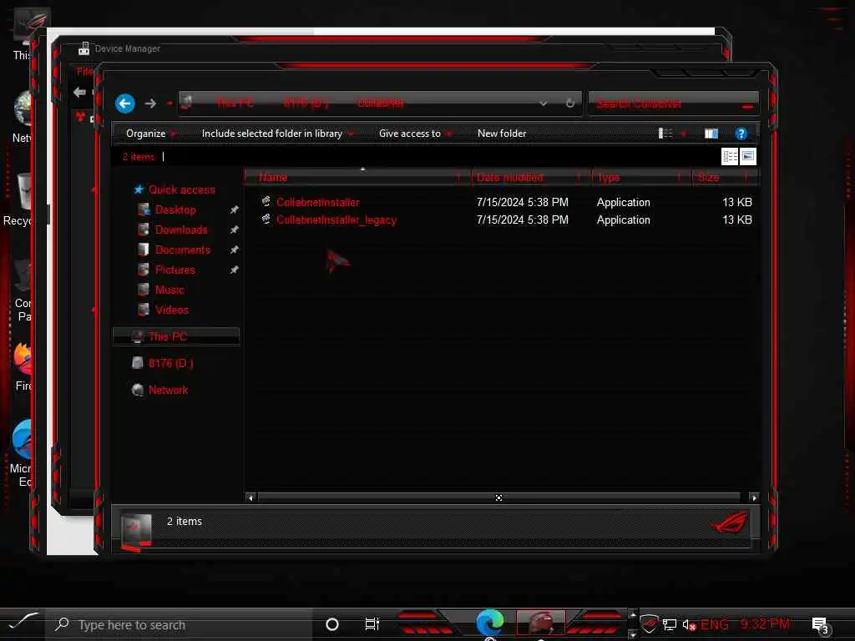Click the forward navigation arrow

150,103
